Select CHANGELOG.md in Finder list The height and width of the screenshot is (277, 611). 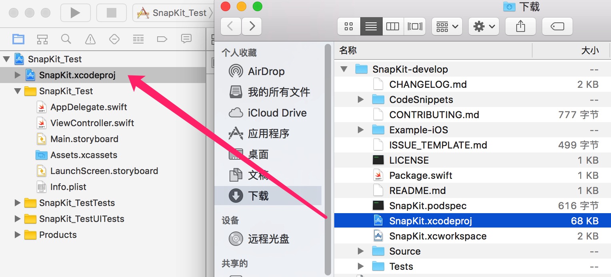[473, 84]
